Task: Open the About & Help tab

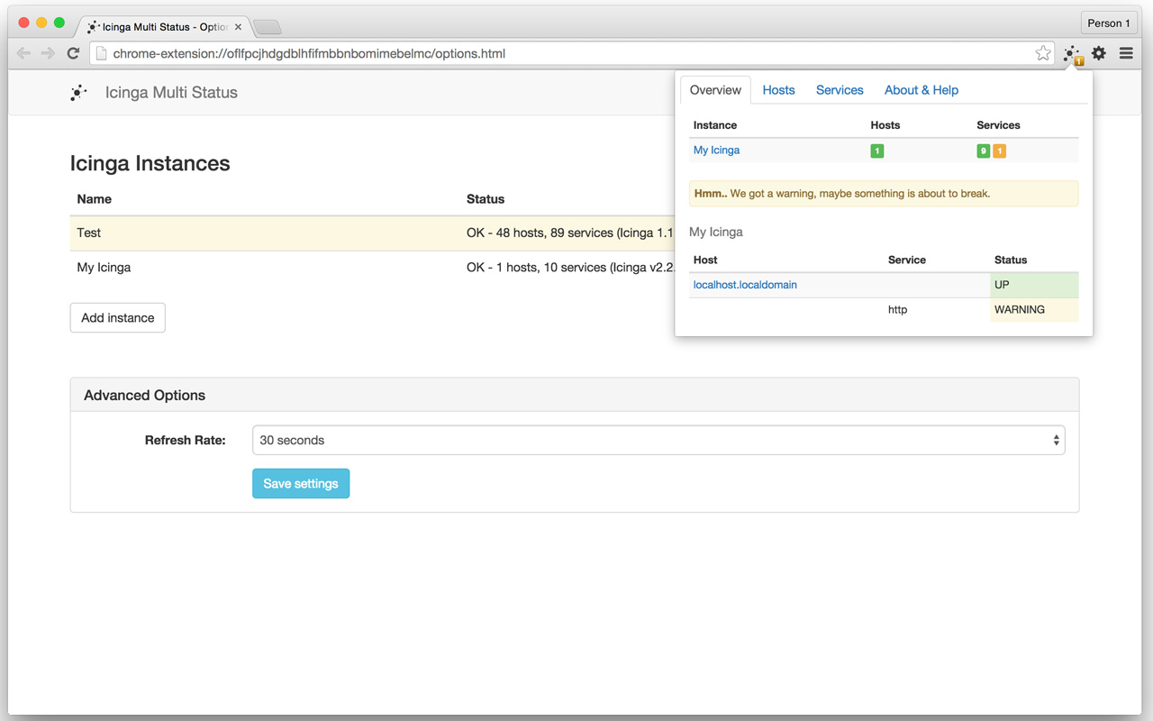Action: pyautogui.click(x=921, y=90)
